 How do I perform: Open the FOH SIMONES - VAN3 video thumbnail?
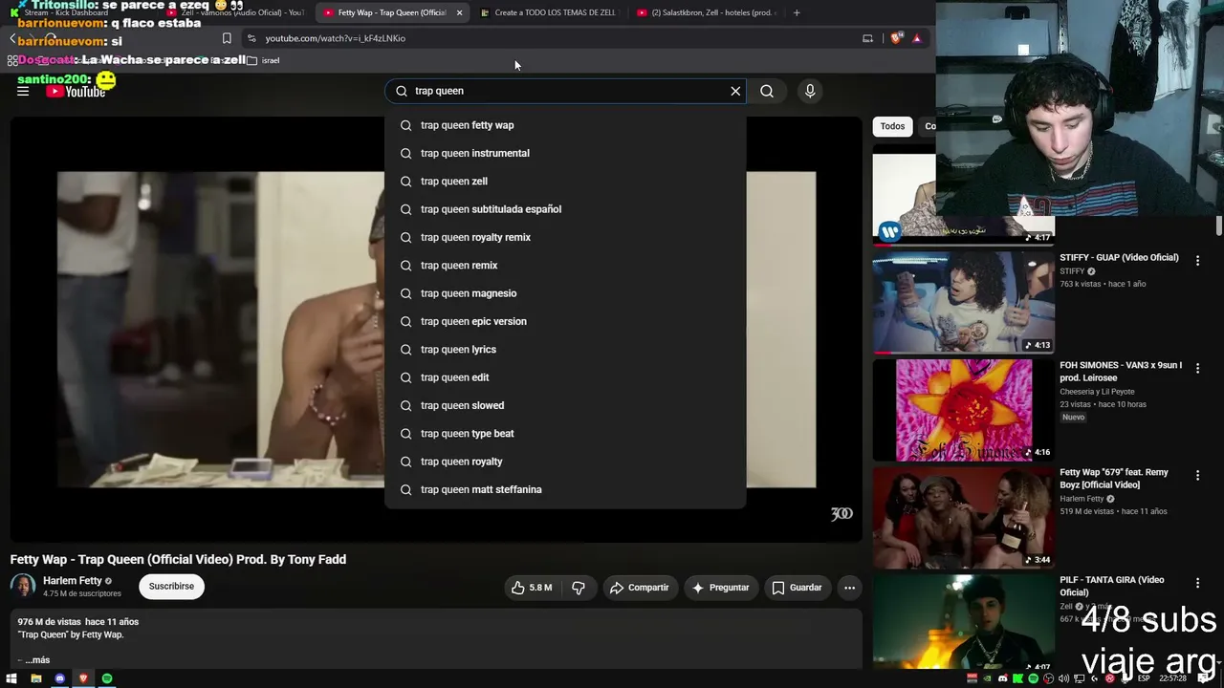click(x=963, y=410)
